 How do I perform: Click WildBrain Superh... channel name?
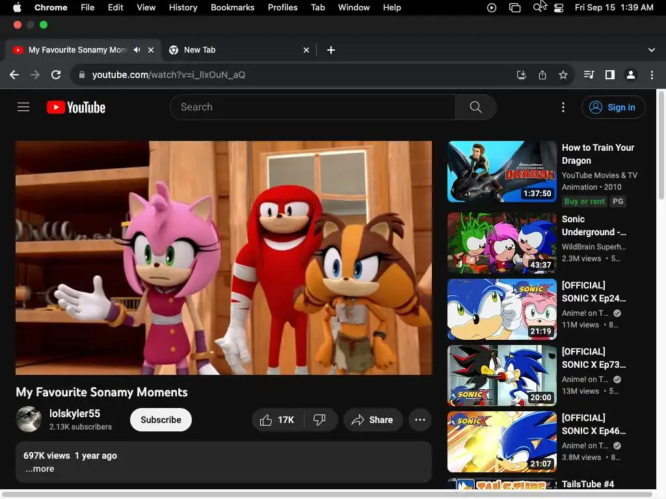[x=594, y=247]
